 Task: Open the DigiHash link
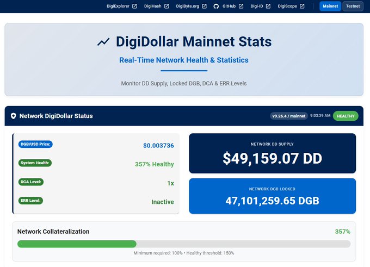[153, 6]
